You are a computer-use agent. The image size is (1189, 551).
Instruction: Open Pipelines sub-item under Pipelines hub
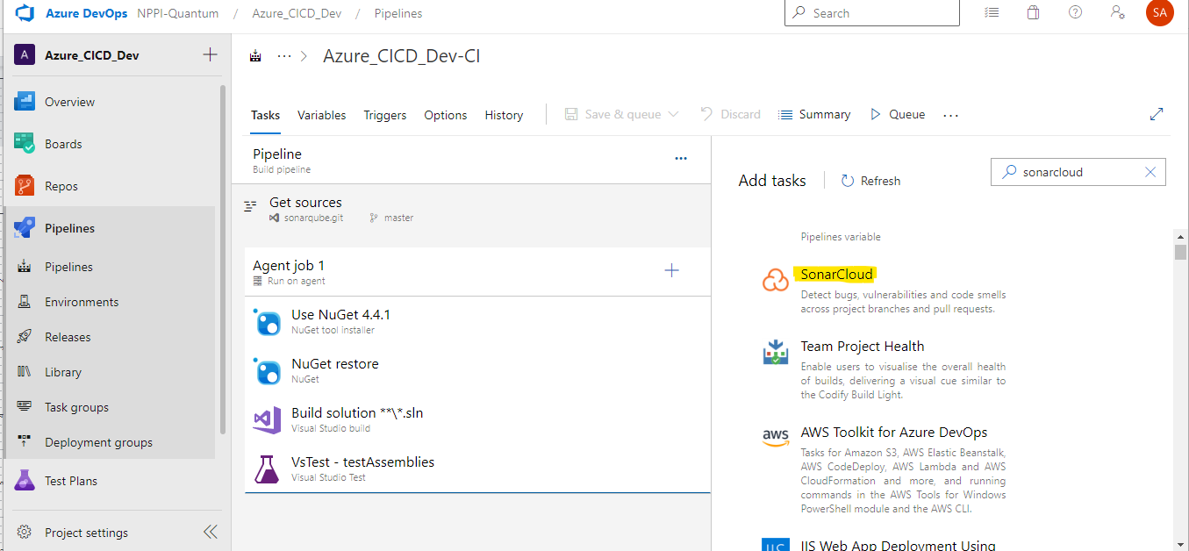pyautogui.click(x=68, y=267)
